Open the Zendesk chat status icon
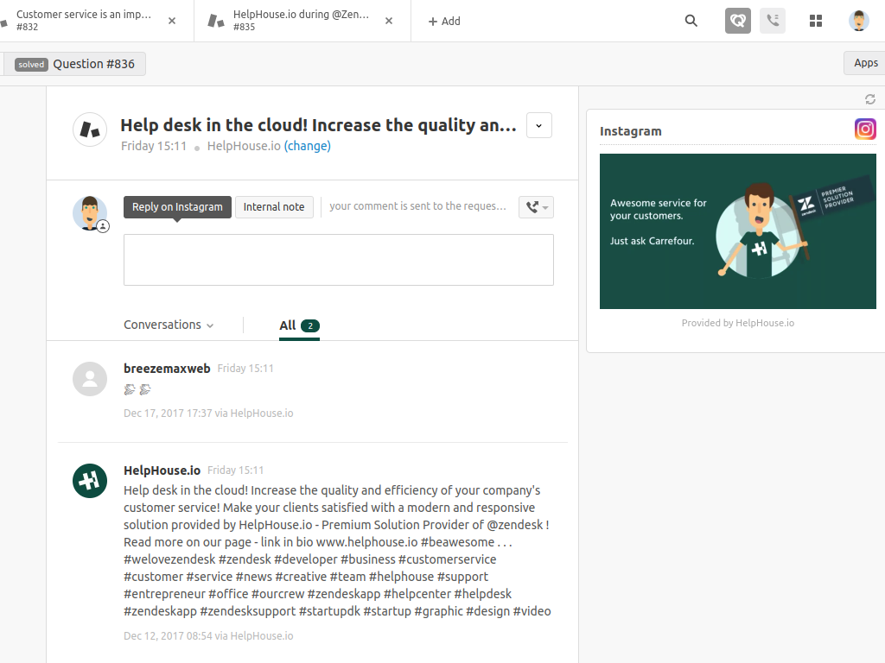Image resolution: width=885 pixels, height=663 pixels. coord(737,21)
